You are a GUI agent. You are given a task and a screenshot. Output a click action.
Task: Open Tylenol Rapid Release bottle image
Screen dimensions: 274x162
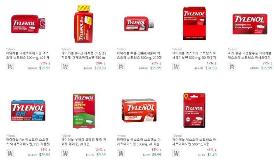tap(139, 24)
